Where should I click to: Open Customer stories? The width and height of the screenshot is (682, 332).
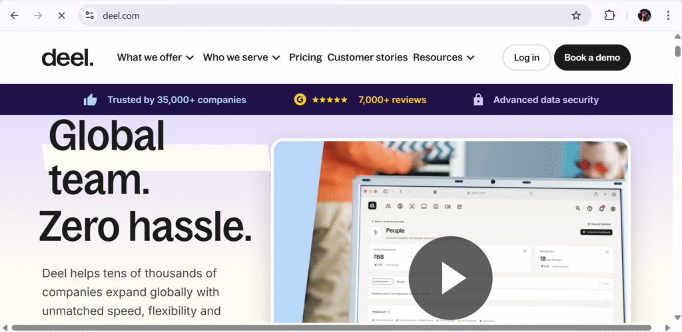(x=368, y=57)
